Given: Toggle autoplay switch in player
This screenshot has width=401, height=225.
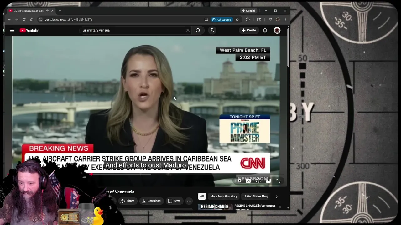Looking at the screenshot, I should click(x=240, y=181).
